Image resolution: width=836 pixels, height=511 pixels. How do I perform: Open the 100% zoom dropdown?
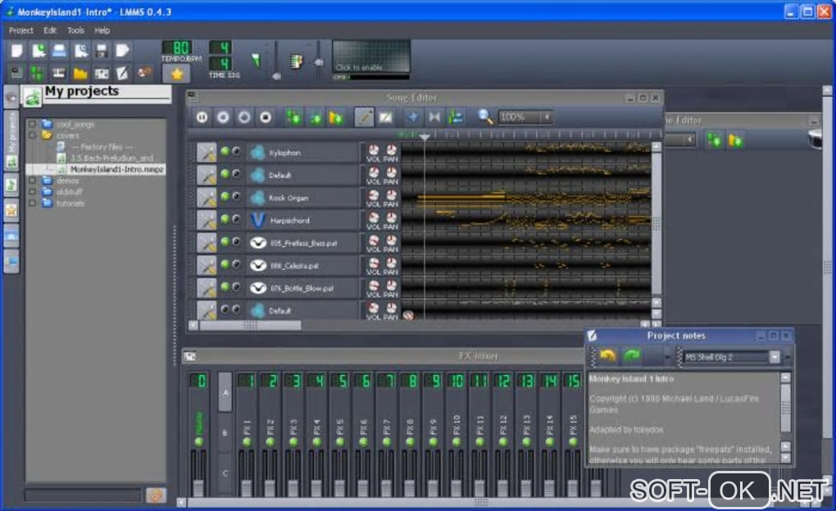pos(547,117)
